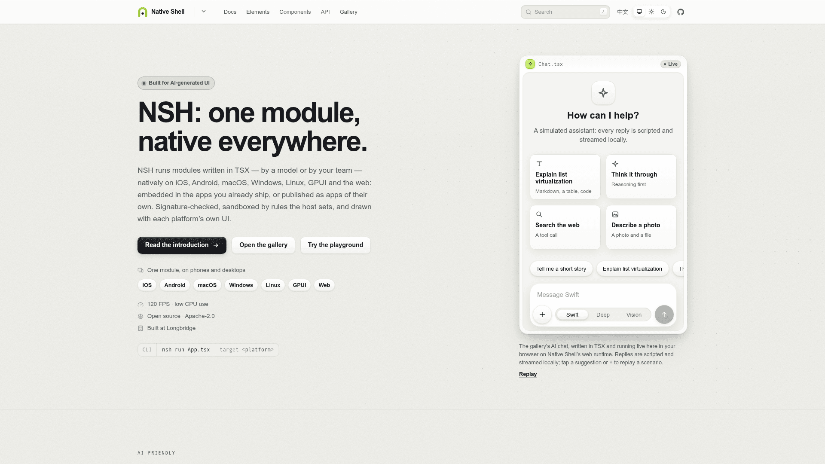Choose the Describe a photo card
This screenshot has width=825, height=464.
(x=641, y=227)
